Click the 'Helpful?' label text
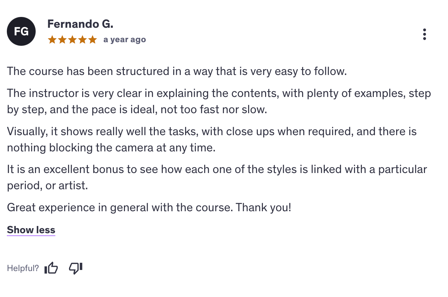The image size is (448, 297). pyautogui.click(x=23, y=268)
